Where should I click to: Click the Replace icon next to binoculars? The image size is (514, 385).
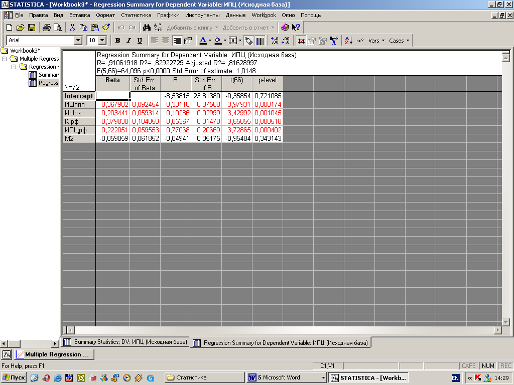click(x=158, y=28)
